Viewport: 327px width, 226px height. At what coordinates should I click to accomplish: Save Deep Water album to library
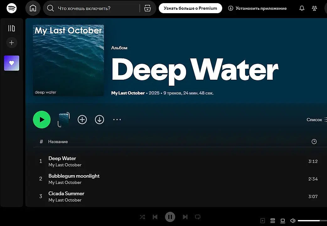click(x=82, y=120)
